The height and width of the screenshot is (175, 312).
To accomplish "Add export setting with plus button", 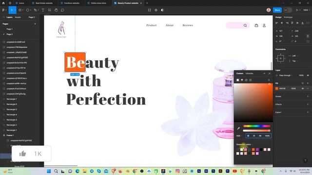I will point(308,112).
